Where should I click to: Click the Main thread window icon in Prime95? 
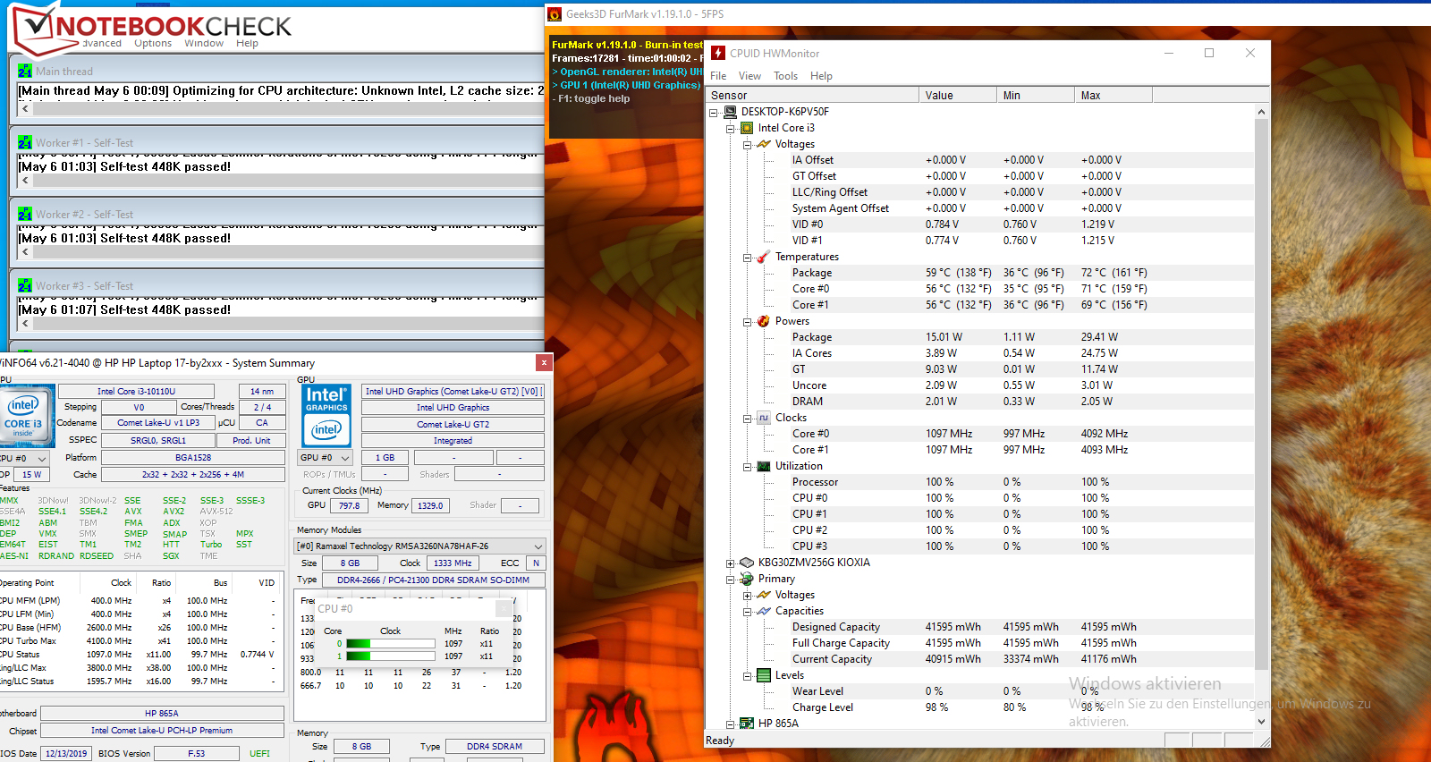(25, 72)
